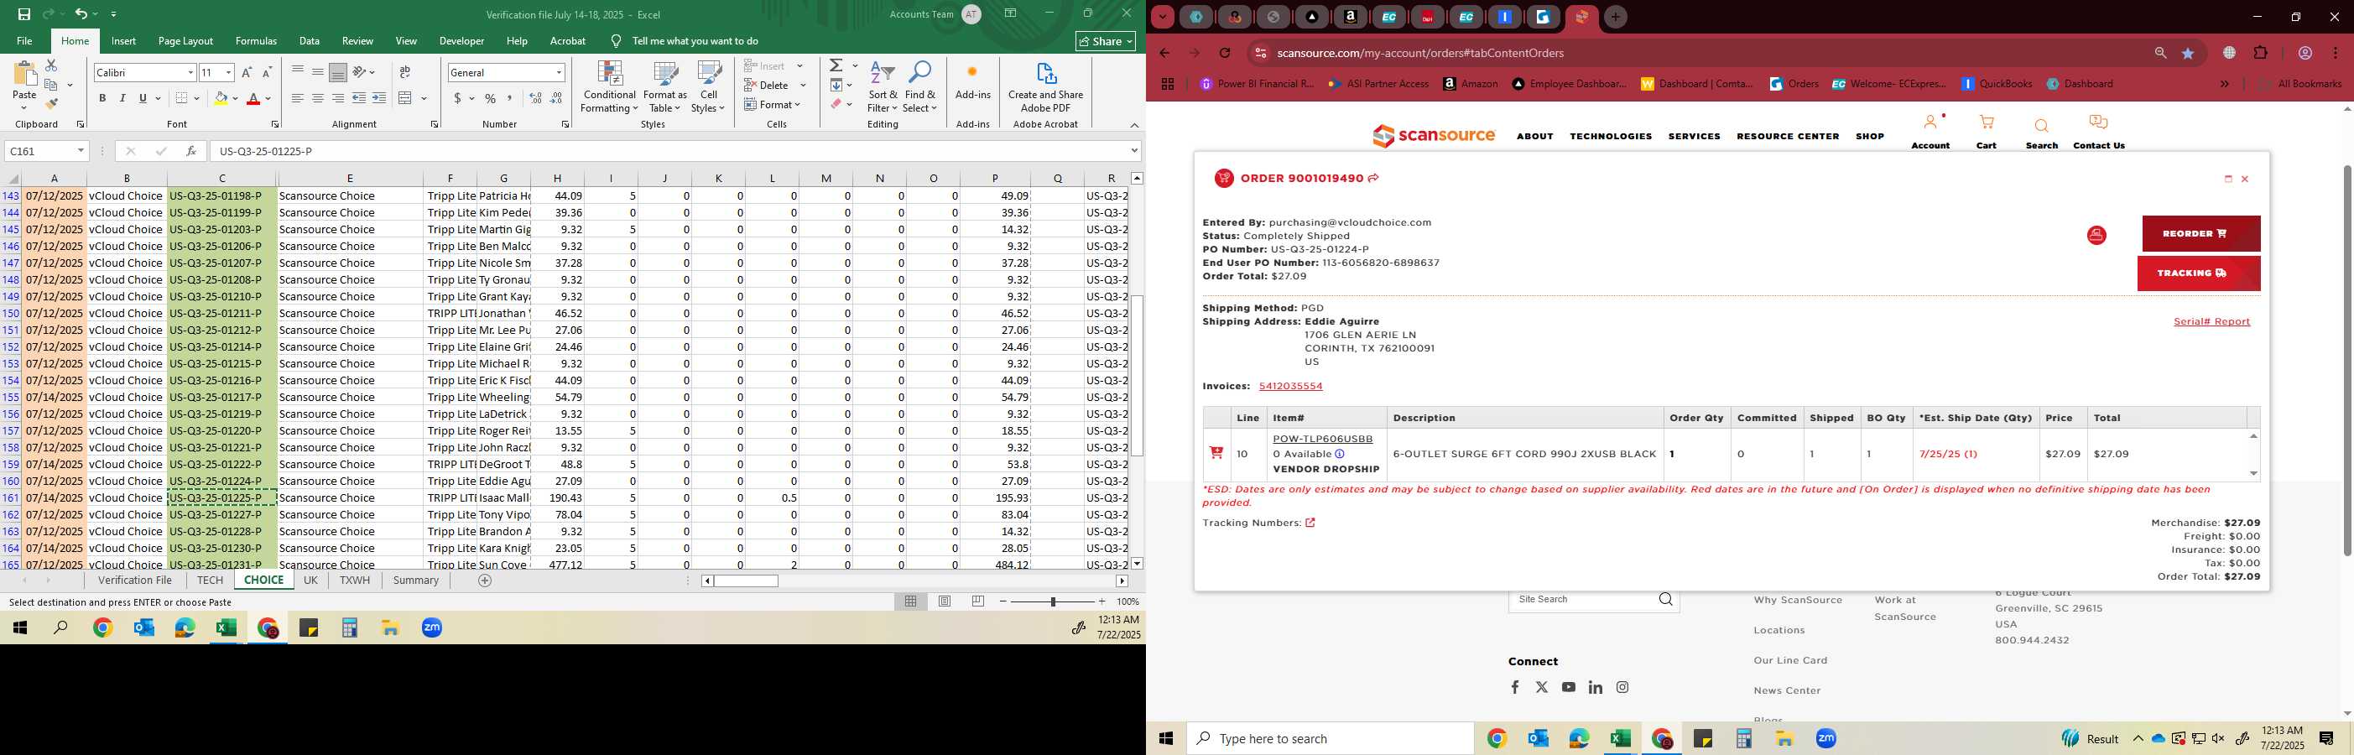The height and width of the screenshot is (755, 2354).
Task: Toggle Underline formatting
Action: [143, 98]
